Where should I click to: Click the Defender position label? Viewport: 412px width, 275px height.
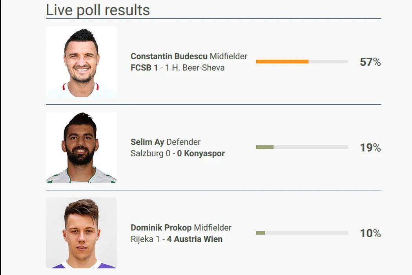pyautogui.click(x=183, y=142)
